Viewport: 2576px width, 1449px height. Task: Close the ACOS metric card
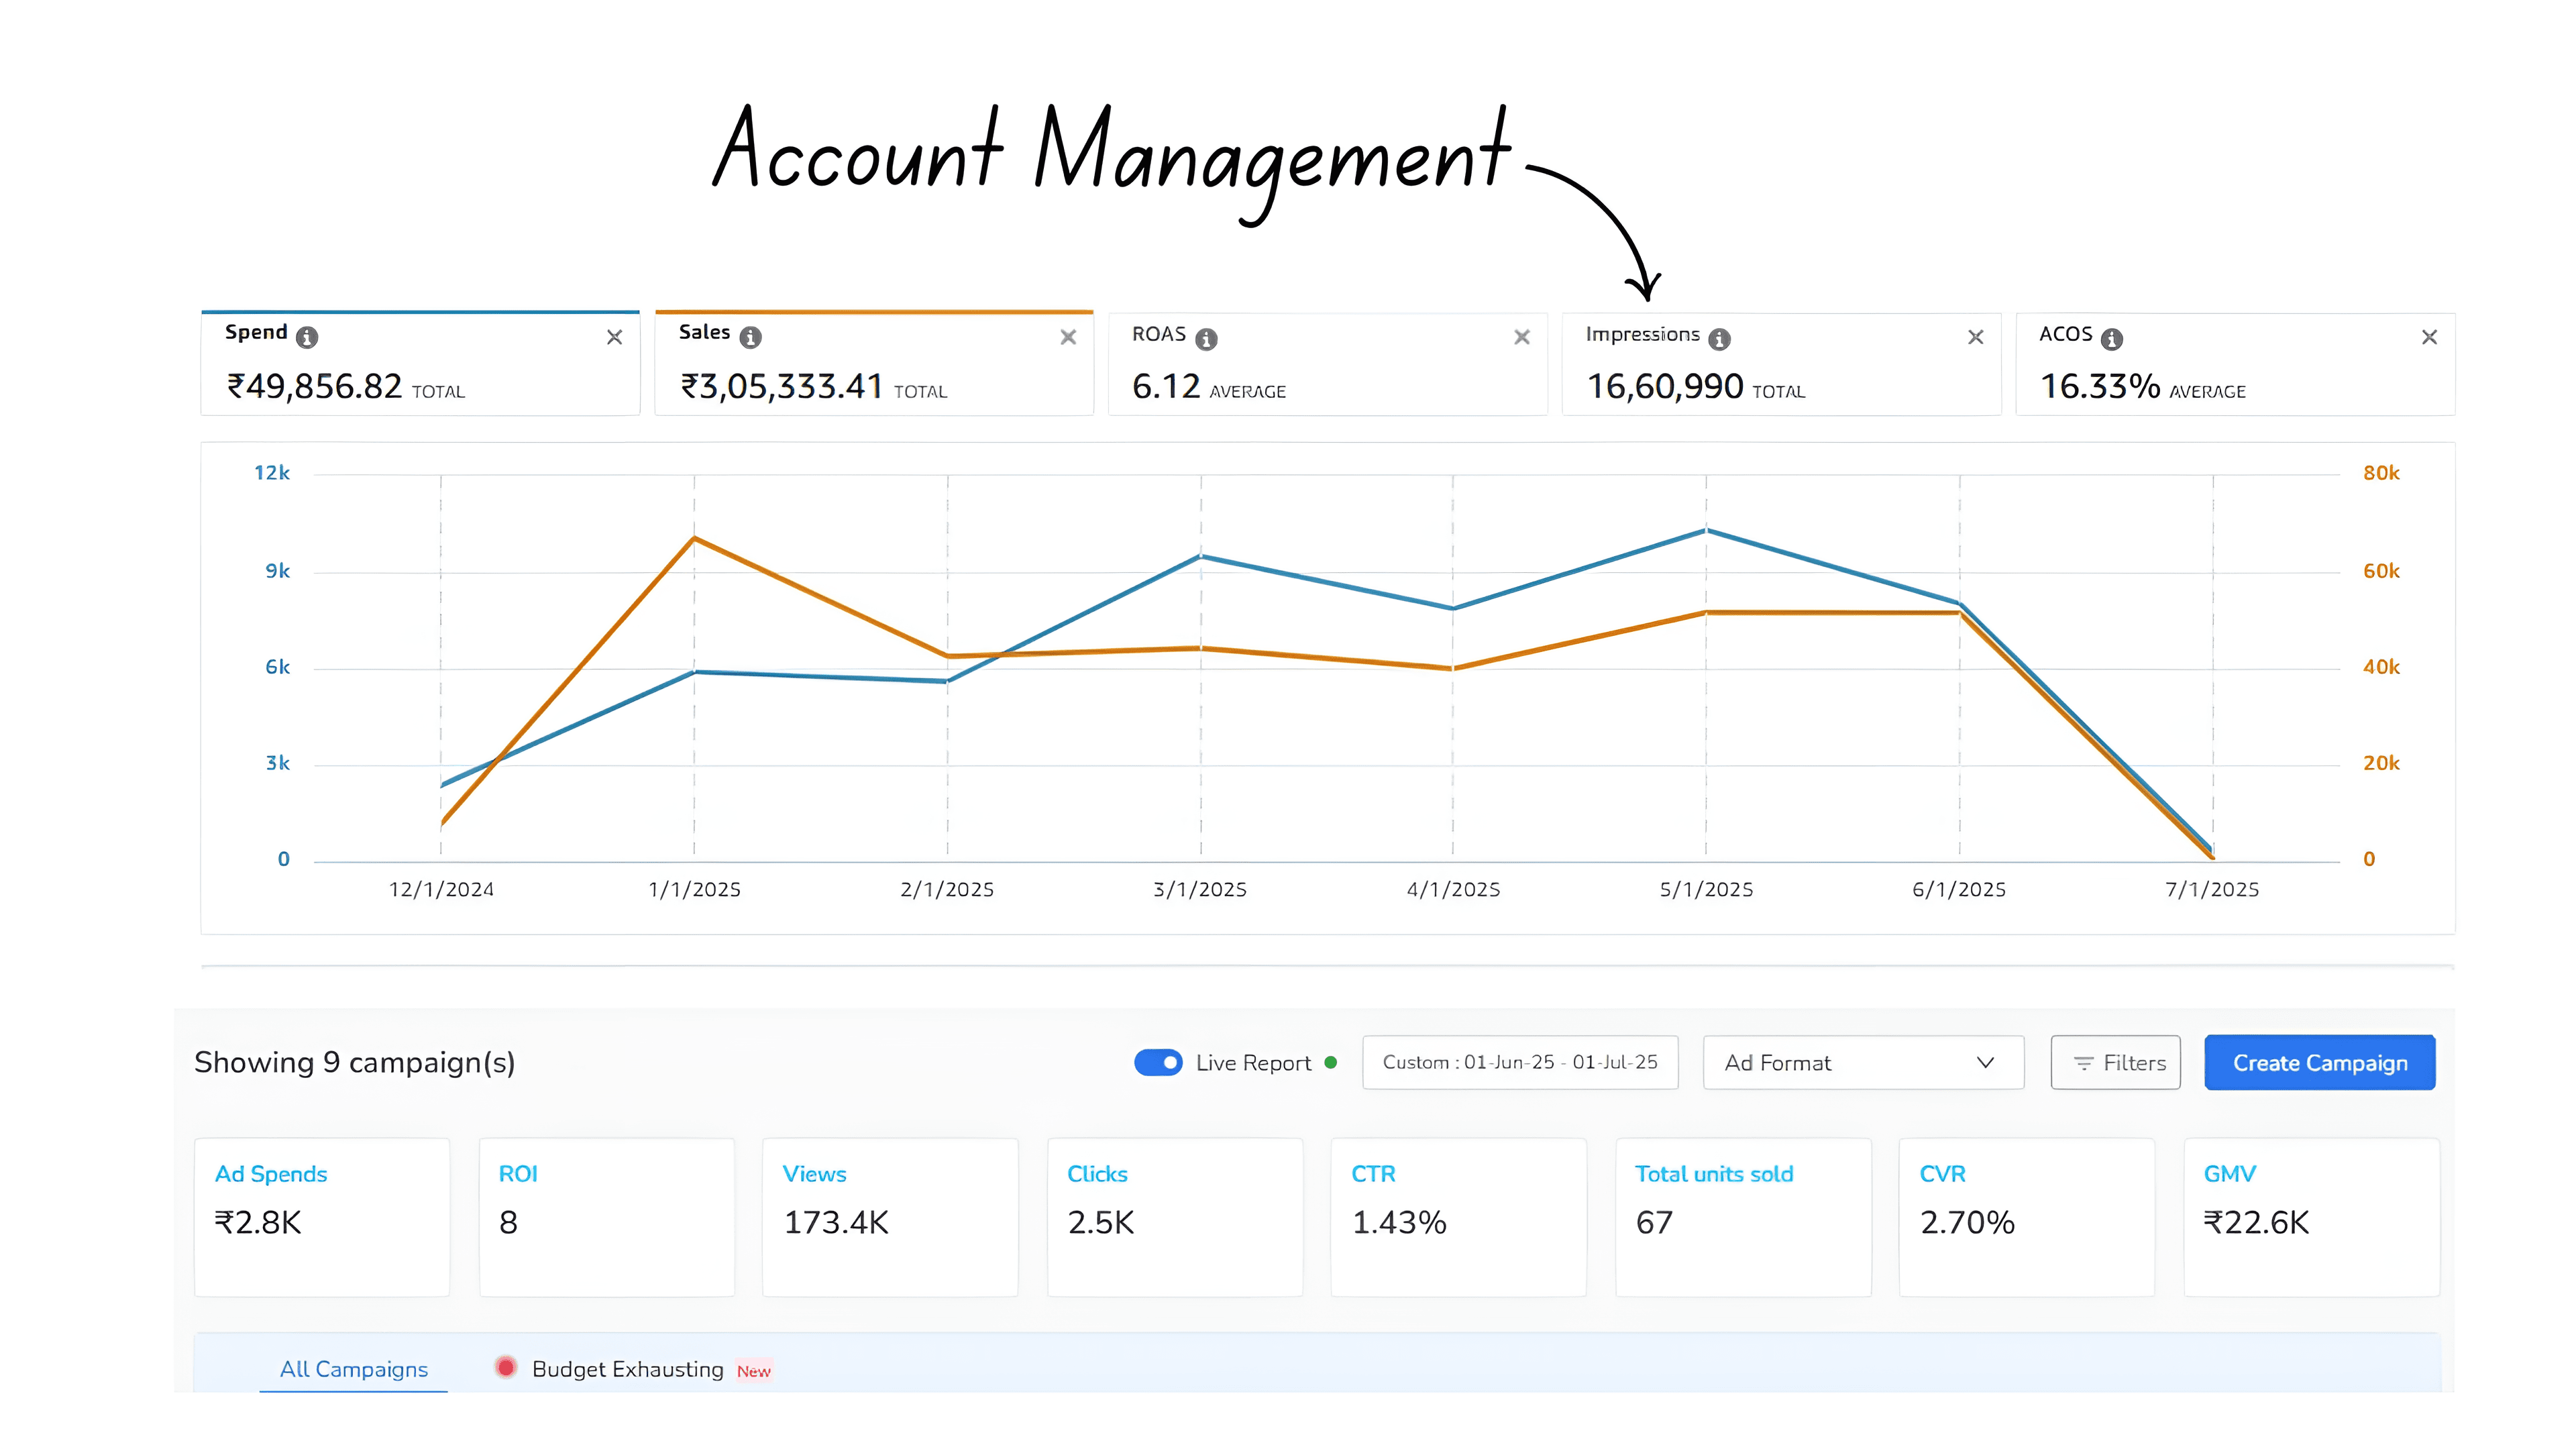2429,338
